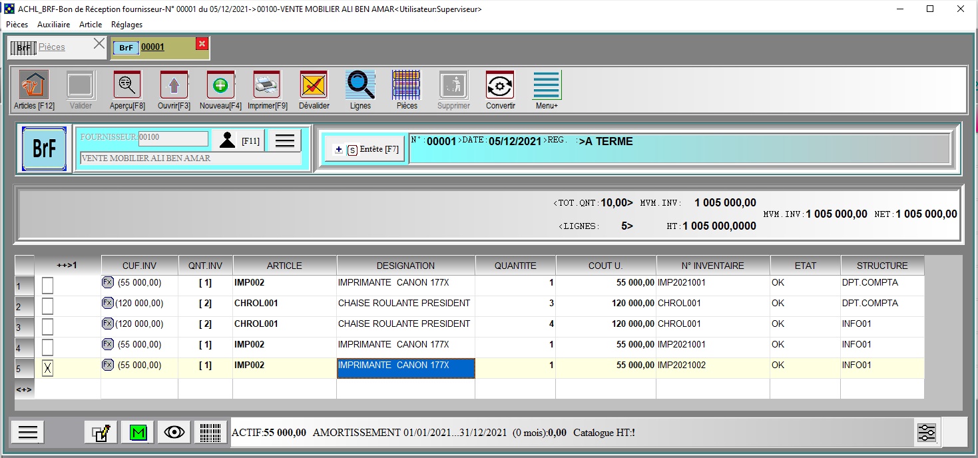The height and width of the screenshot is (458, 978).
Task: Open Articles catalog icon in toolbar
Action: pos(33,86)
